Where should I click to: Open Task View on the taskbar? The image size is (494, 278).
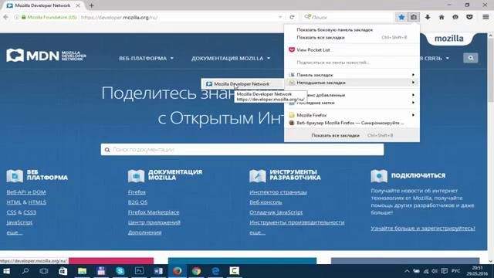(44, 271)
